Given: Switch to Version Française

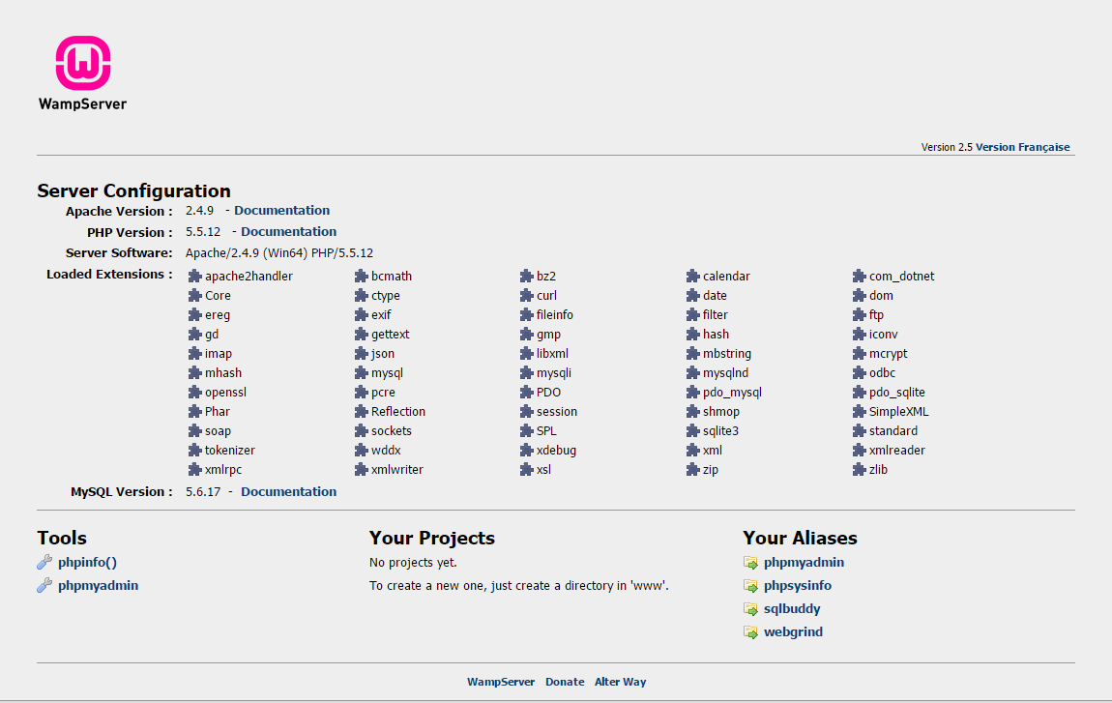Looking at the screenshot, I should click(x=1023, y=147).
